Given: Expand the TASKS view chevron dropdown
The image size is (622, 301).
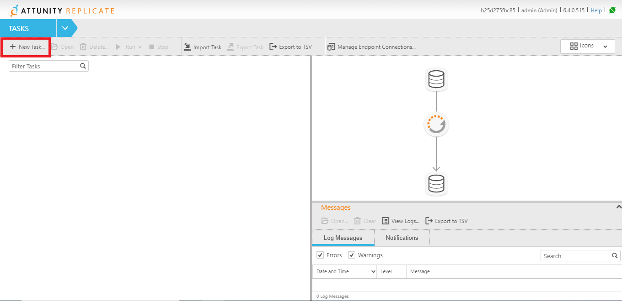Looking at the screenshot, I should [65, 28].
